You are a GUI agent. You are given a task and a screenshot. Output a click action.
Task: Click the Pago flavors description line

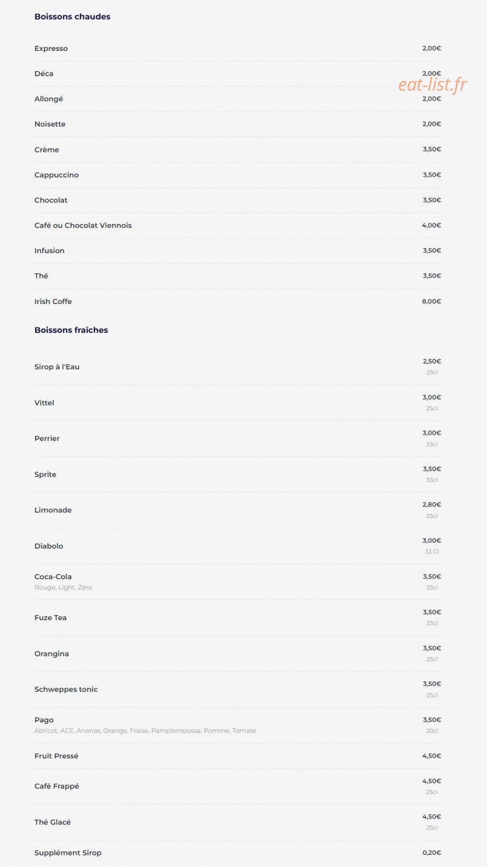145,731
